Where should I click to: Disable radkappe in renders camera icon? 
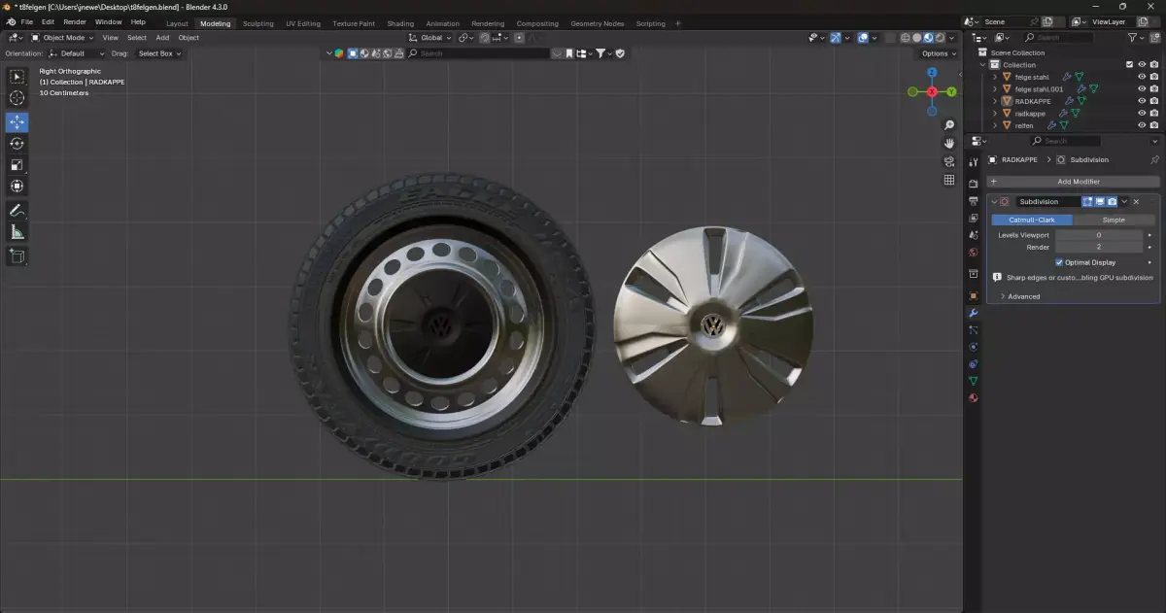[1154, 114]
